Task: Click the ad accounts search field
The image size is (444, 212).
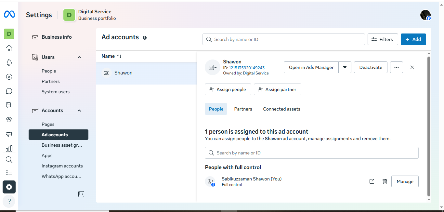Action: (283, 39)
